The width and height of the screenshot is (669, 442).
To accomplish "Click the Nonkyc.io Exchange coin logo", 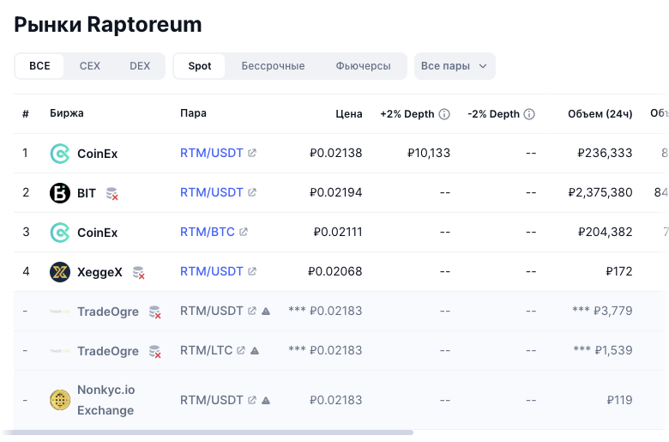I will [60, 400].
